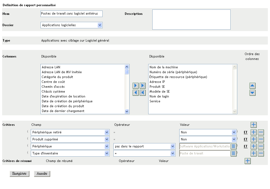Remove the Périphérique retiré criteria row

[x=261, y=132]
